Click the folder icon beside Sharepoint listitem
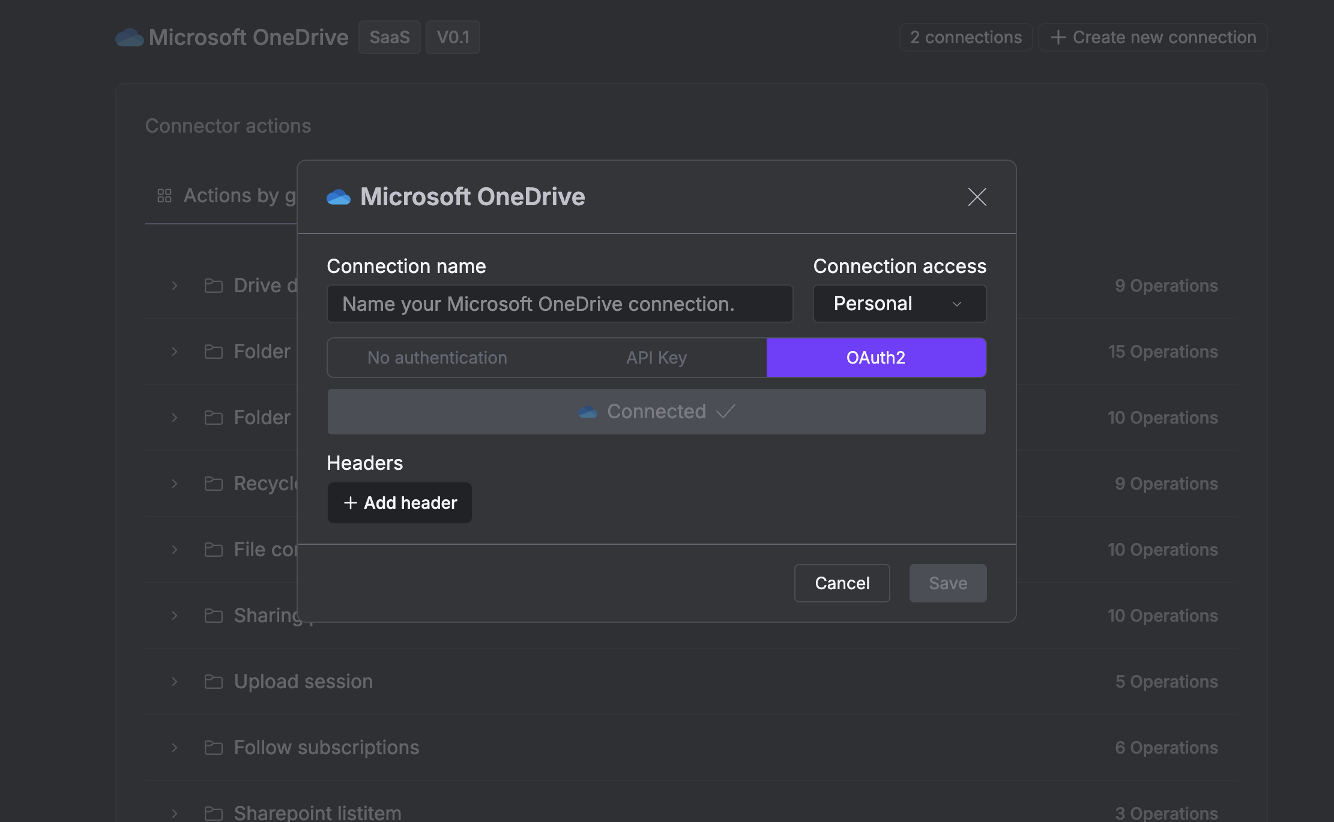This screenshot has width=1334, height=822. (213, 813)
